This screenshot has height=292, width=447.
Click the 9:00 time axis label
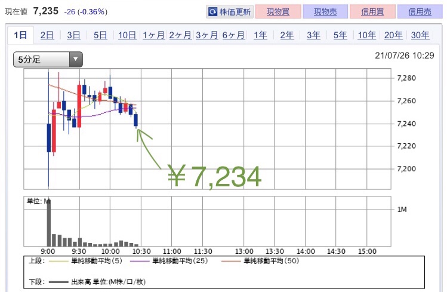click(48, 251)
